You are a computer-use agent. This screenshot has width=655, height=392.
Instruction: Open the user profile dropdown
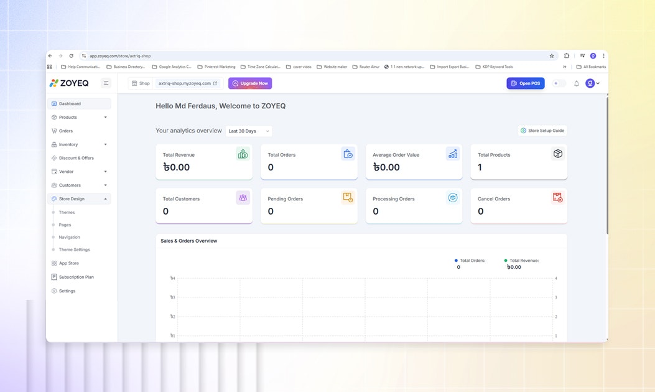pyautogui.click(x=592, y=83)
